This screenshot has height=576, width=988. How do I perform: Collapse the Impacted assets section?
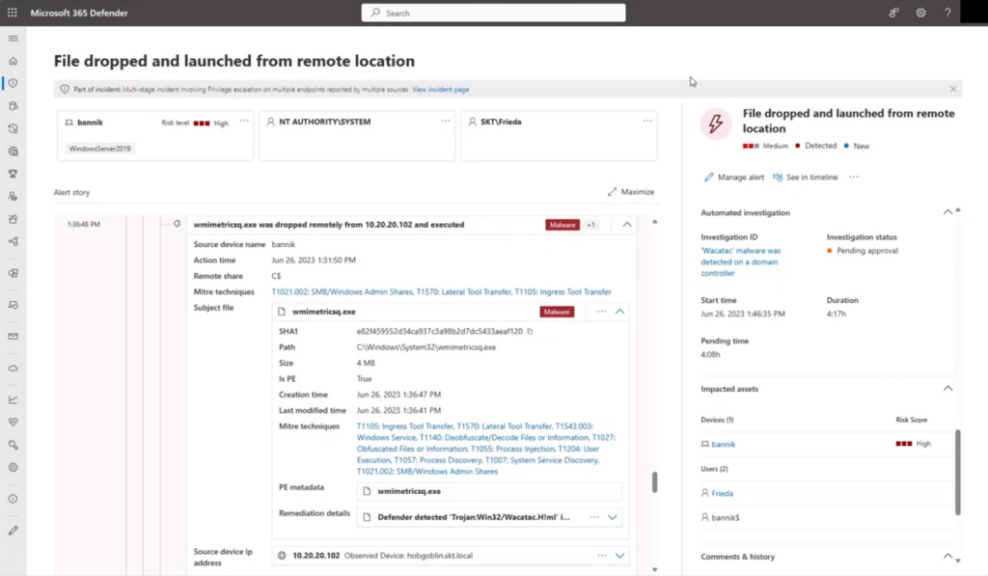click(947, 389)
